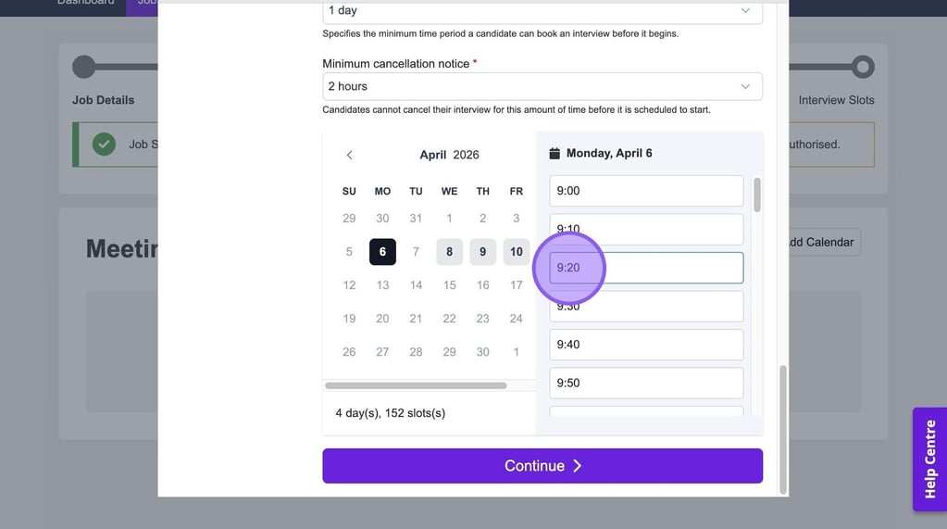Open the Help Centre side panel
The image size is (947, 529).
click(929, 459)
